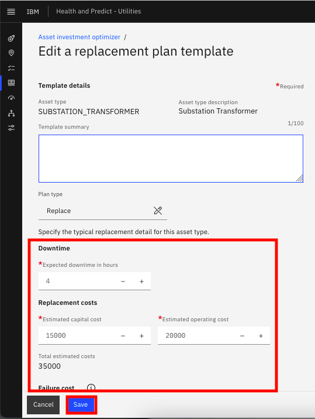Viewport: 315px width, 419px height.
Task: Decrease the Estimated capital cost
Action: point(123,336)
